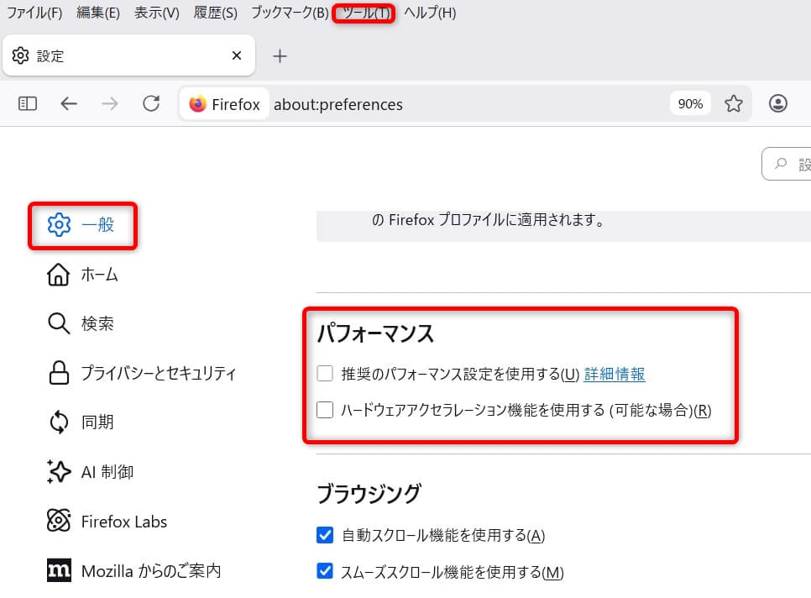Click the 詳細情報 link
The image size is (811, 598).
click(615, 375)
